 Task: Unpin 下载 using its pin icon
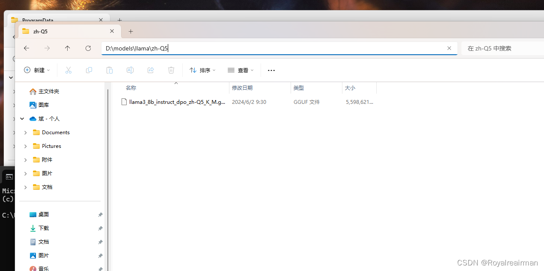point(100,228)
